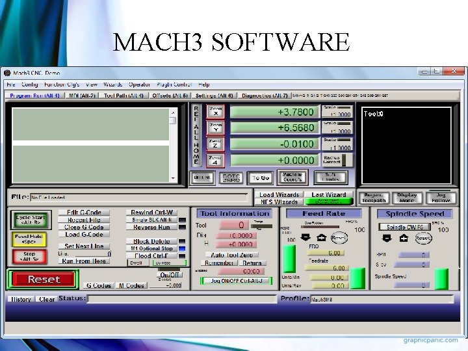Toggle the Block Delete option

[151, 241]
